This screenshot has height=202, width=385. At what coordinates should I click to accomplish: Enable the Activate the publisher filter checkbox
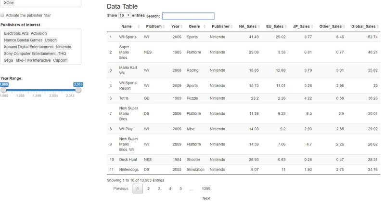pos(2,15)
